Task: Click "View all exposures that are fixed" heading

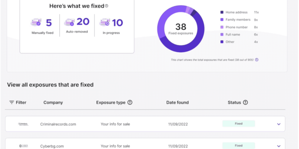Action: coord(50,85)
